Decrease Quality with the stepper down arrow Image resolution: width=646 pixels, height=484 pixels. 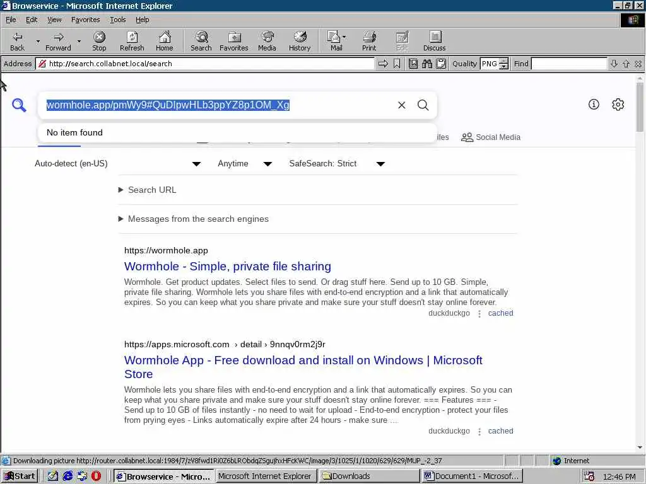coord(503,66)
